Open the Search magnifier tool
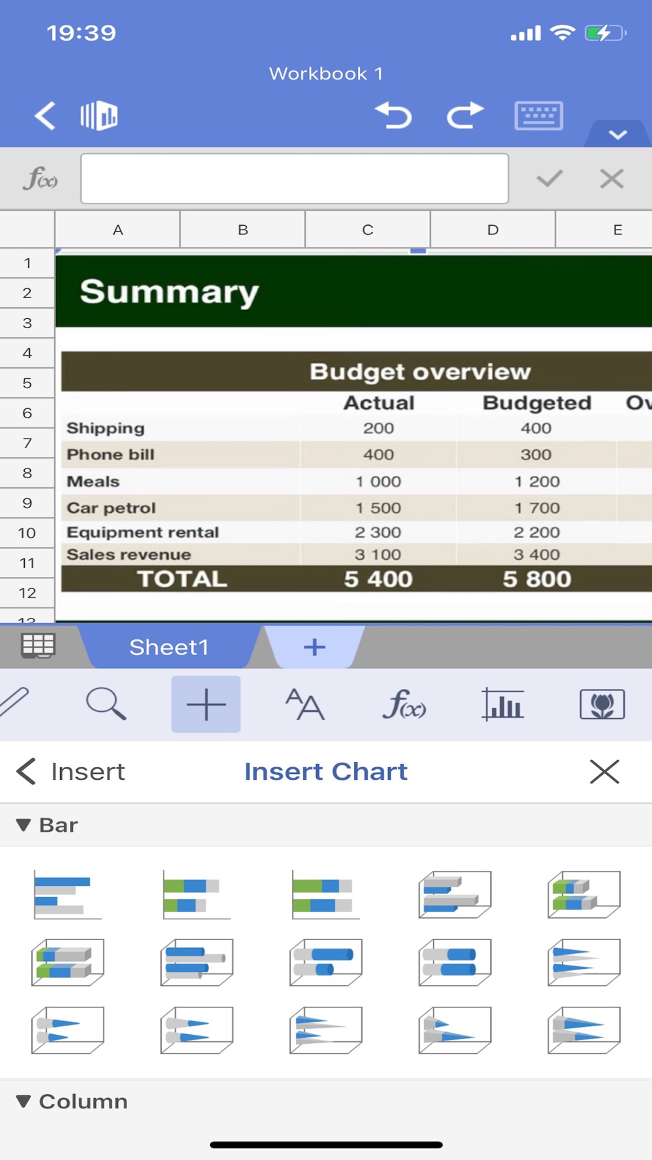The width and height of the screenshot is (652, 1160). pyautogui.click(x=106, y=705)
